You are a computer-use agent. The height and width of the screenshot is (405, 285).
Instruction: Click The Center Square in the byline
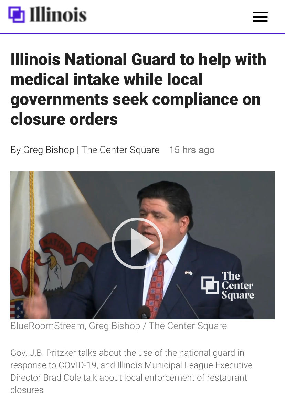click(x=120, y=150)
